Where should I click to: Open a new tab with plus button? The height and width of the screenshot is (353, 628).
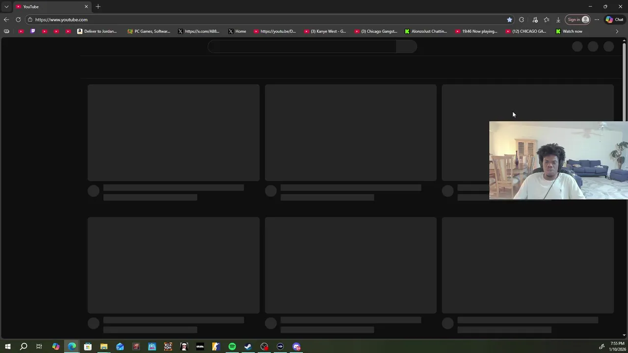click(x=98, y=6)
